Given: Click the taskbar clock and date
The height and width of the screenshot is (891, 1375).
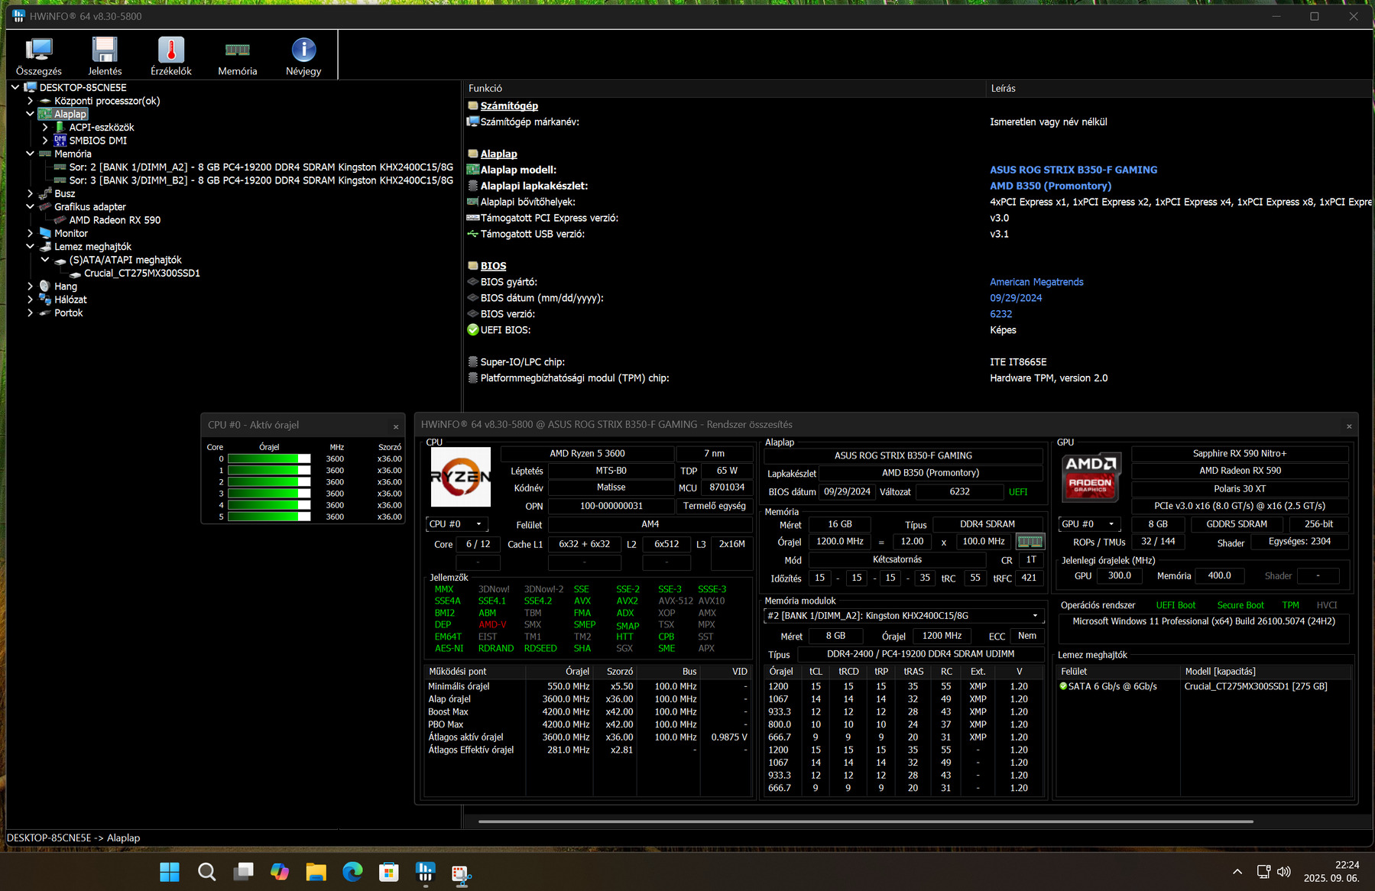Looking at the screenshot, I should pyautogui.click(x=1331, y=871).
